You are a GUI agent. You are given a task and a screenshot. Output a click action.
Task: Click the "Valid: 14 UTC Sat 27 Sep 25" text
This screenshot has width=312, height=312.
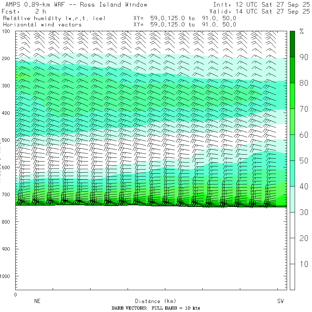point(259,11)
